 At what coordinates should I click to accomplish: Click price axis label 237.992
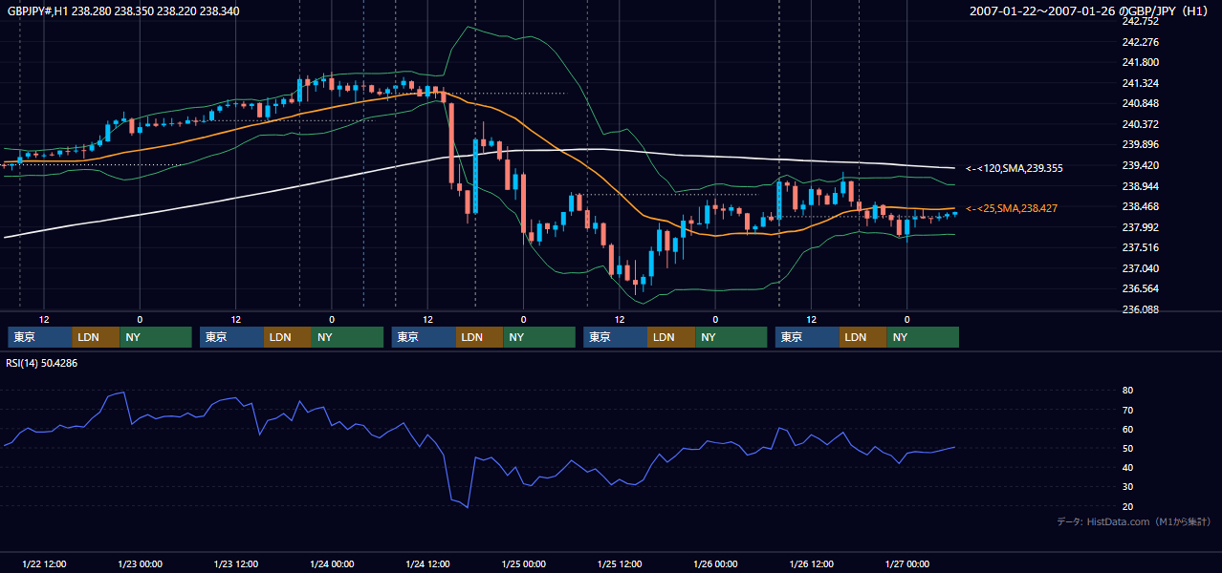(x=1141, y=227)
